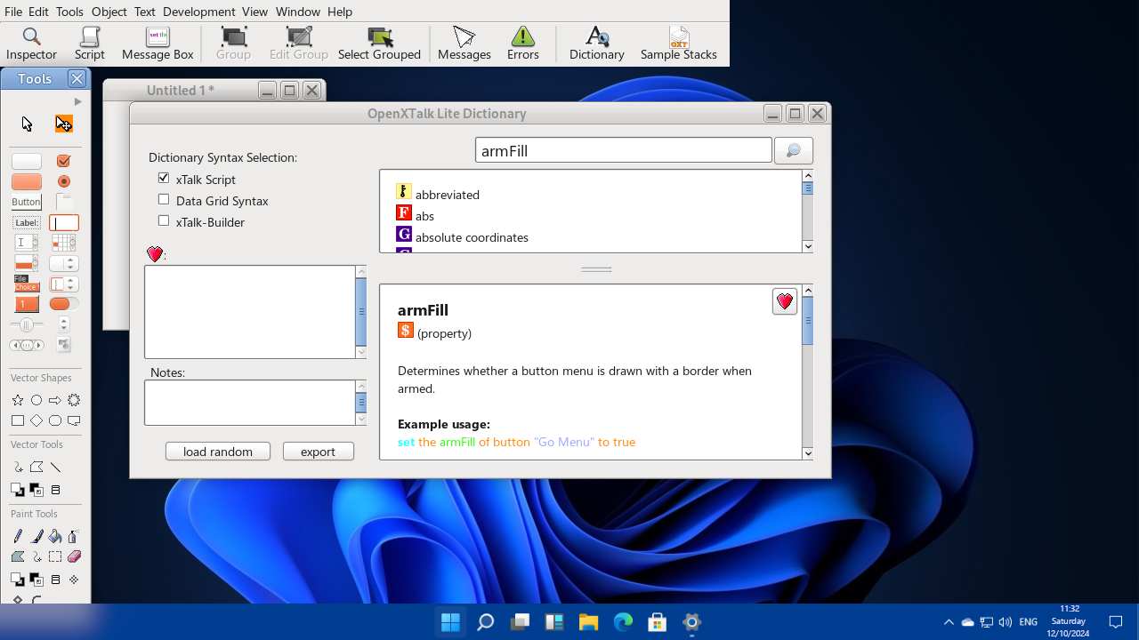Viewport: 1139px width, 640px height.
Task: Open the Errors toolbar item
Action: coord(523,44)
